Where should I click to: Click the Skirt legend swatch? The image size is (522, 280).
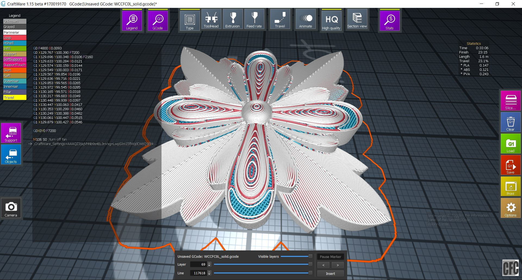(x=15, y=70)
